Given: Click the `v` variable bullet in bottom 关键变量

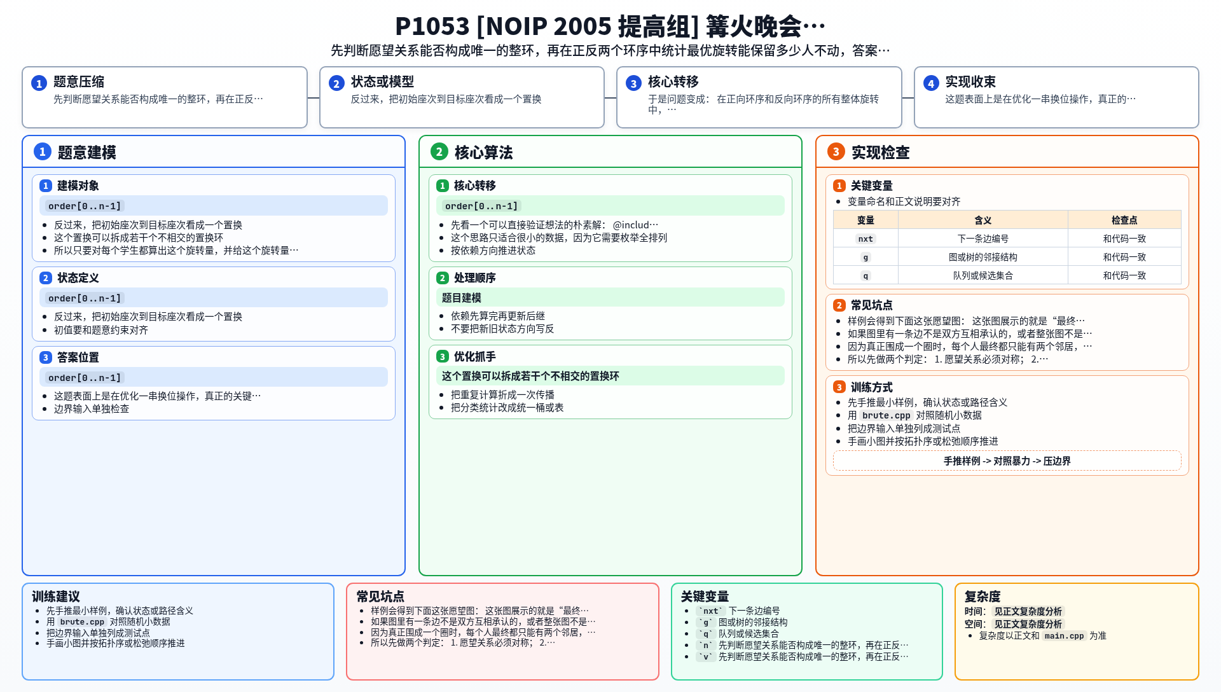Looking at the screenshot, I should (x=802, y=656).
